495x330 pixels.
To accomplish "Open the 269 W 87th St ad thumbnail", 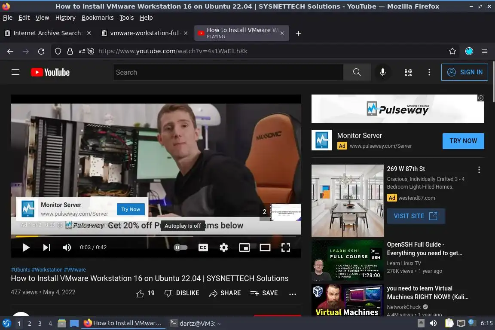I will pyautogui.click(x=347, y=201).
